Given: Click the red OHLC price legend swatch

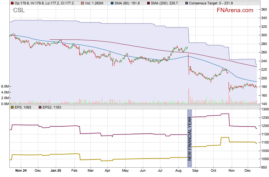Looking at the screenshot, I should [12, 3].
